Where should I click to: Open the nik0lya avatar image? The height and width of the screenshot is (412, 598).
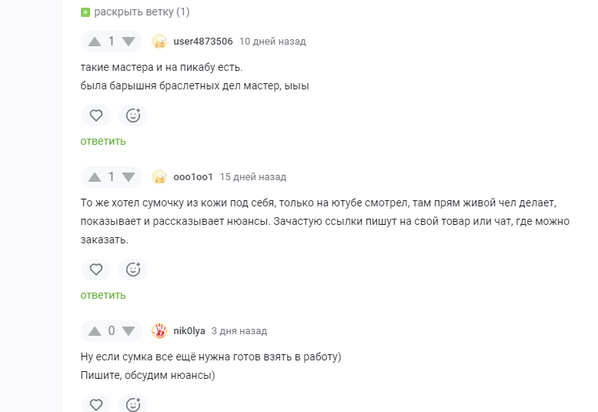(x=159, y=331)
